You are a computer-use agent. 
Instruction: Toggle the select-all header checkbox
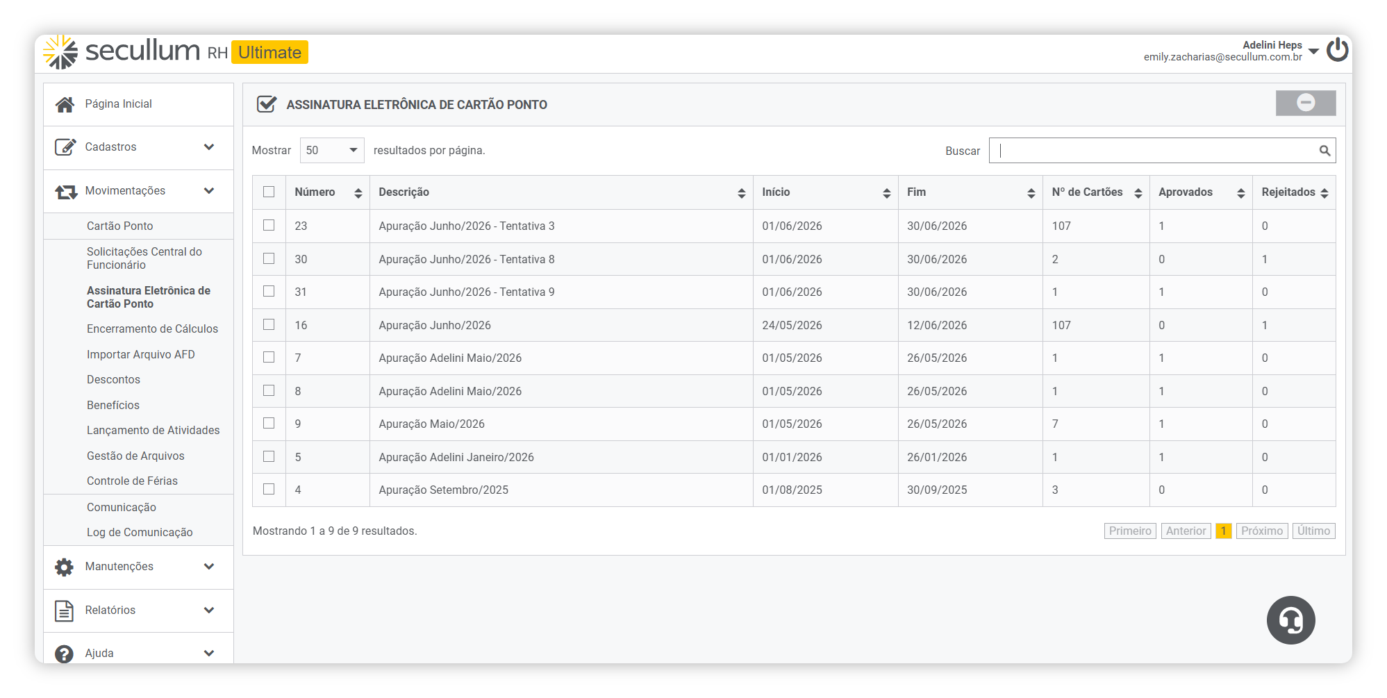(x=269, y=192)
